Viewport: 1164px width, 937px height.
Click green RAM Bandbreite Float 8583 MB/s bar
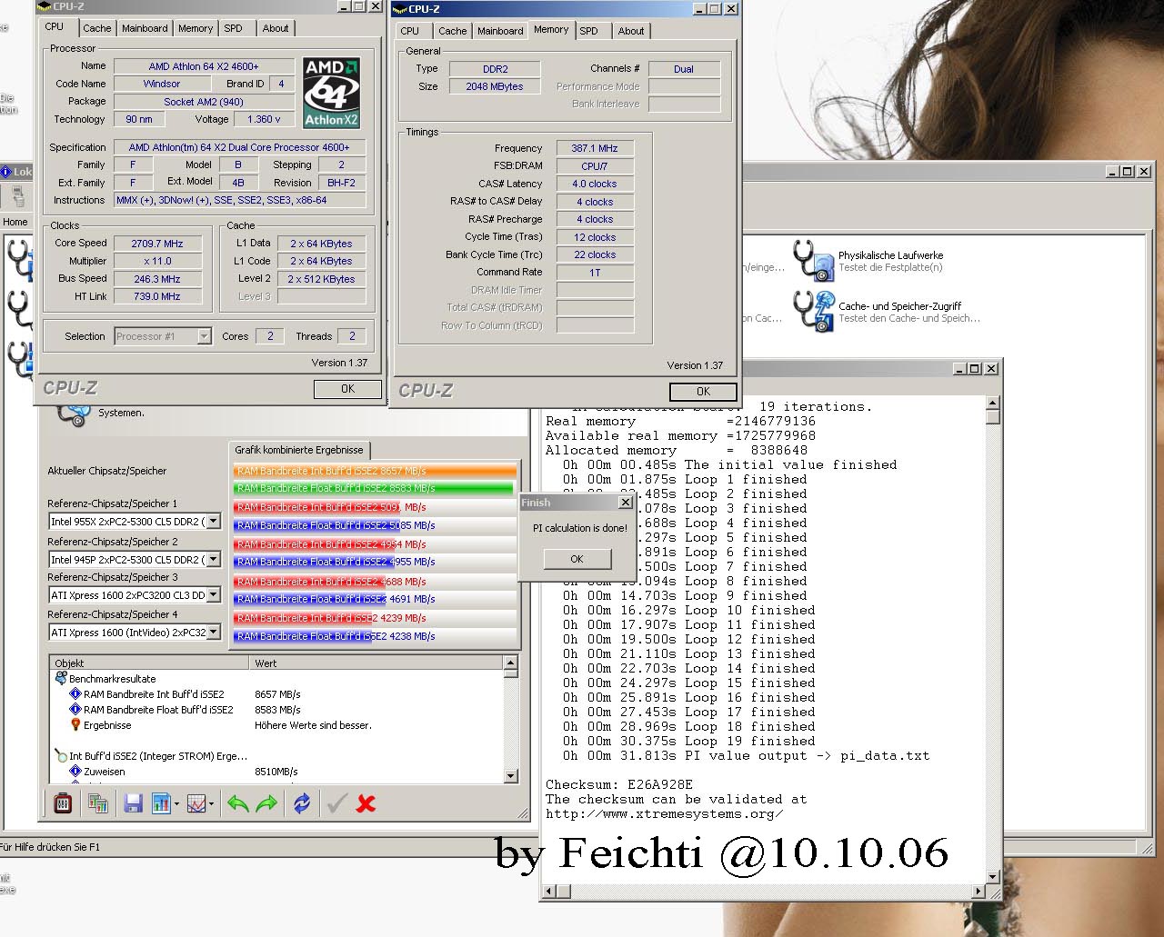pos(373,488)
